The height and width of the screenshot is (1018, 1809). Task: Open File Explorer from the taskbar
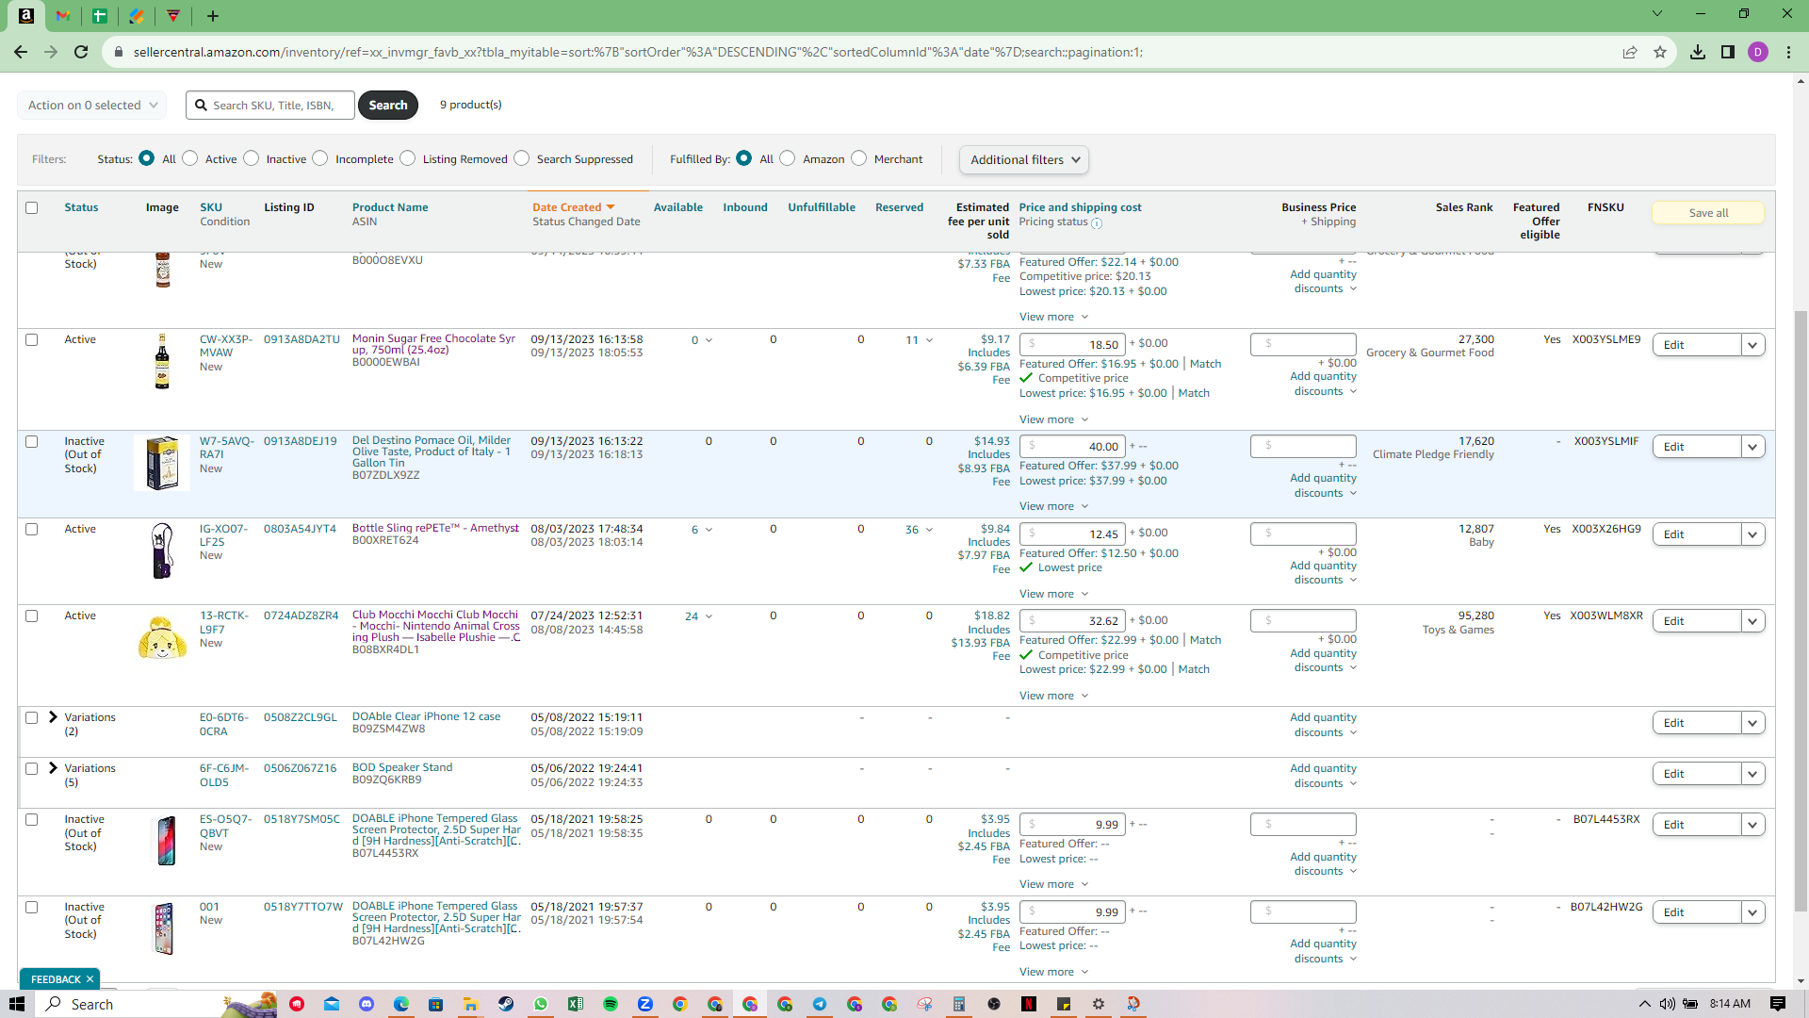tap(470, 1004)
